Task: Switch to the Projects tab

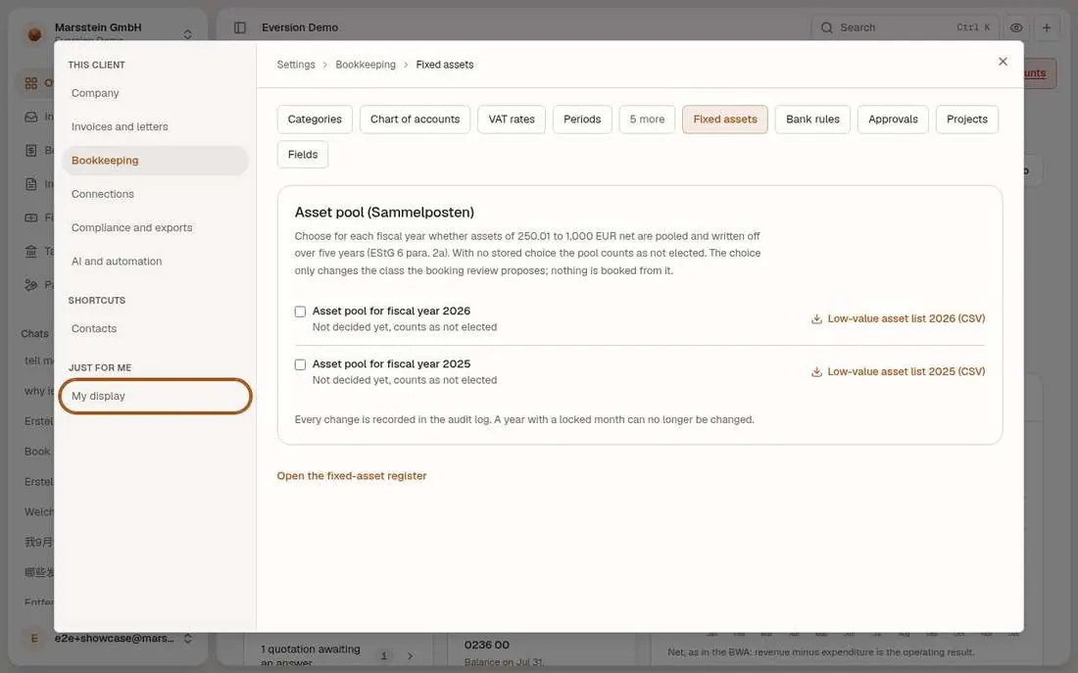Action: pyautogui.click(x=966, y=119)
